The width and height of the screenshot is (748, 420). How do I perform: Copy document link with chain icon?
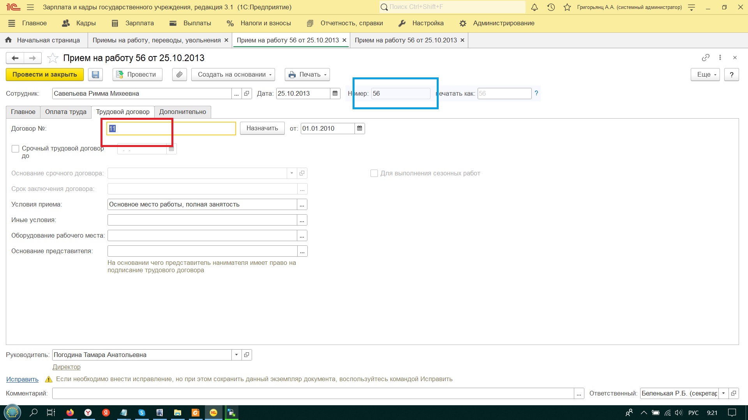pyautogui.click(x=706, y=58)
